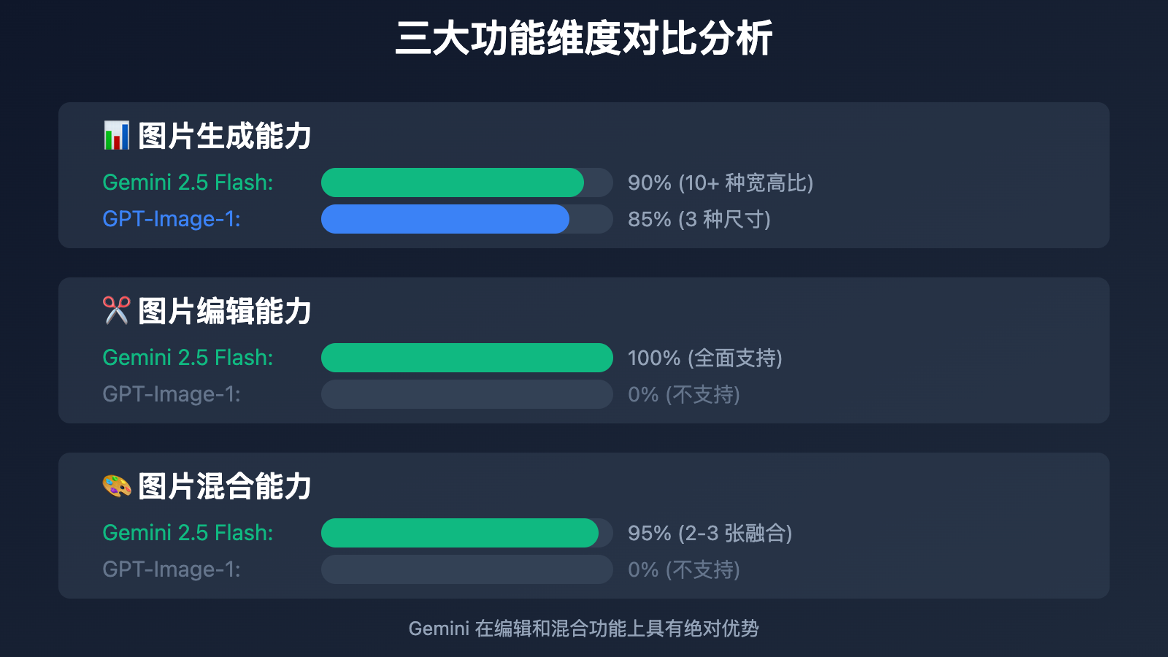Click the 85% (3 种尺寸) value text
The height and width of the screenshot is (657, 1168).
(699, 219)
